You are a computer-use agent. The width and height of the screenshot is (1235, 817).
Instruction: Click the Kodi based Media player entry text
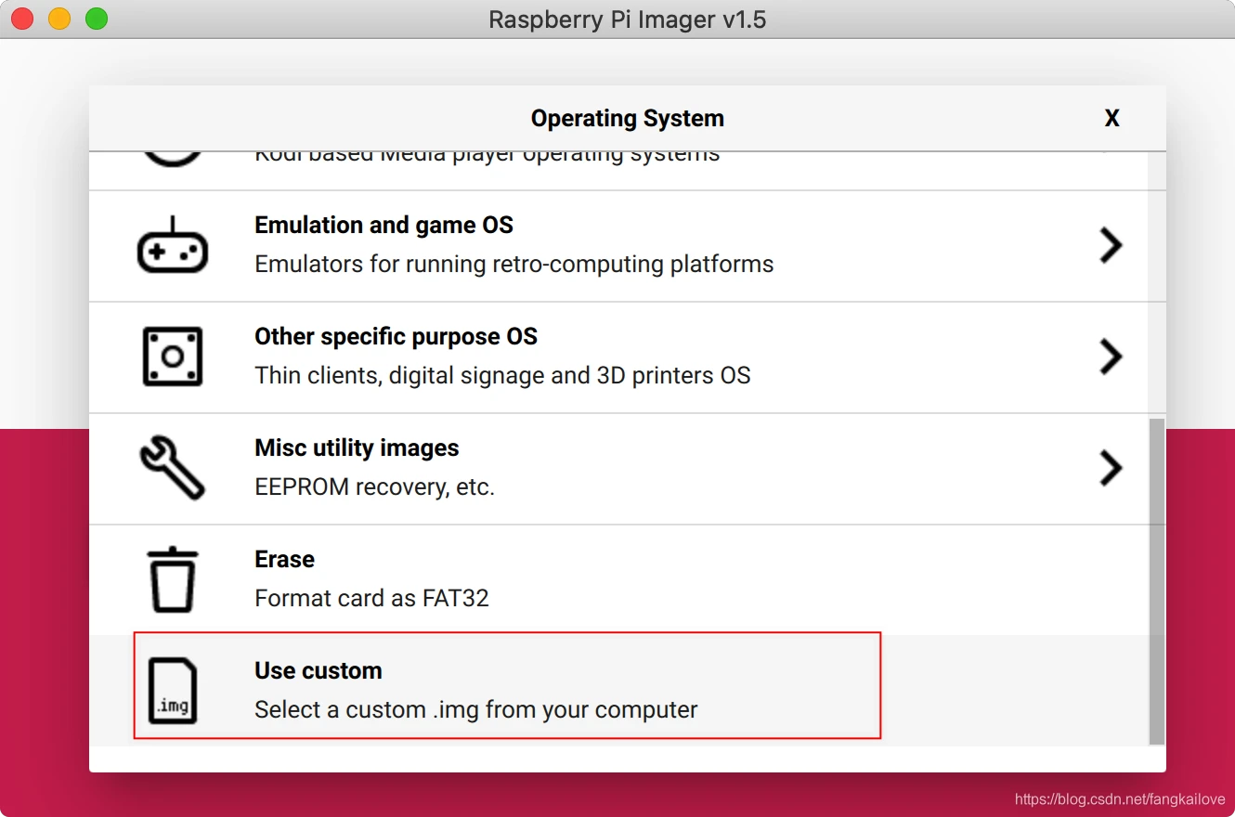point(487,157)
